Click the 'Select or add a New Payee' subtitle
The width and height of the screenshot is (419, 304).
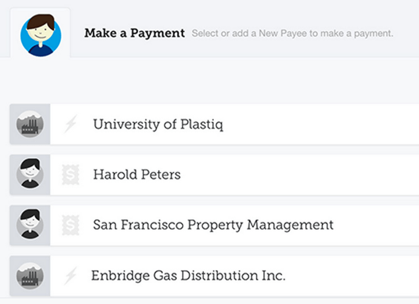click(x=292, y=33)
